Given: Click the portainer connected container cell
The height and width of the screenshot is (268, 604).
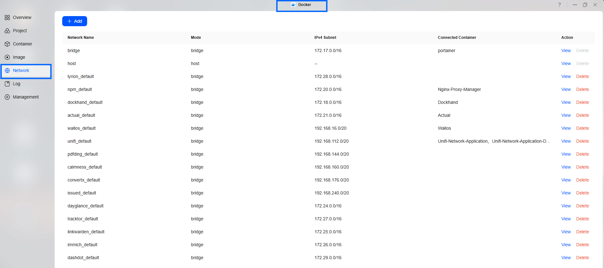Looking at the screenshot, I should (446, 51).
